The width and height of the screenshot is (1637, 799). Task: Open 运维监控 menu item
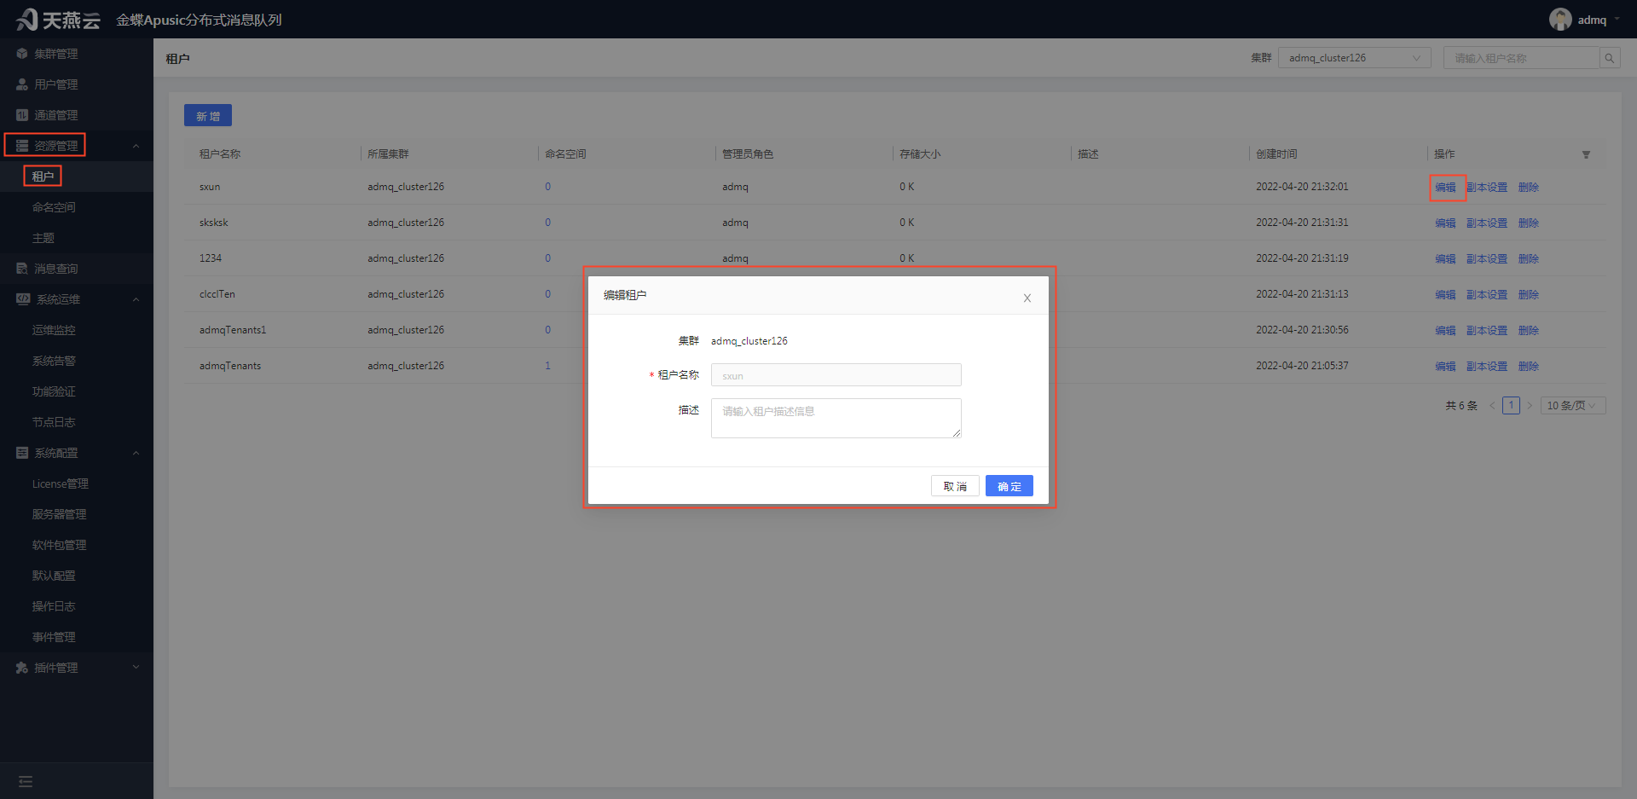pos(54,330)
